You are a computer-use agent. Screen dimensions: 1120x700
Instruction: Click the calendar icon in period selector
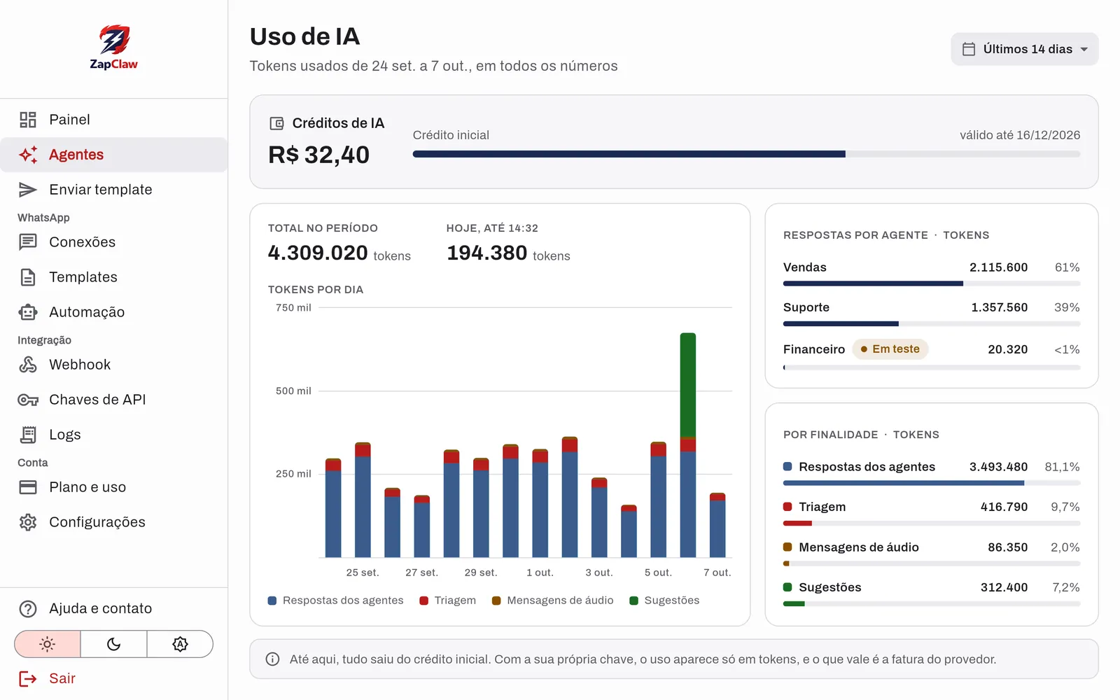[x=969, y=49]
